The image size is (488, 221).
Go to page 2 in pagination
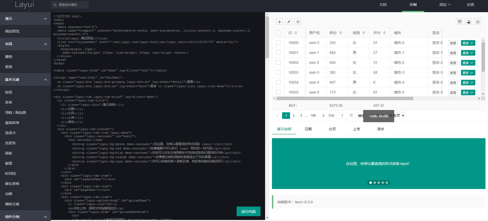(294, 116)
